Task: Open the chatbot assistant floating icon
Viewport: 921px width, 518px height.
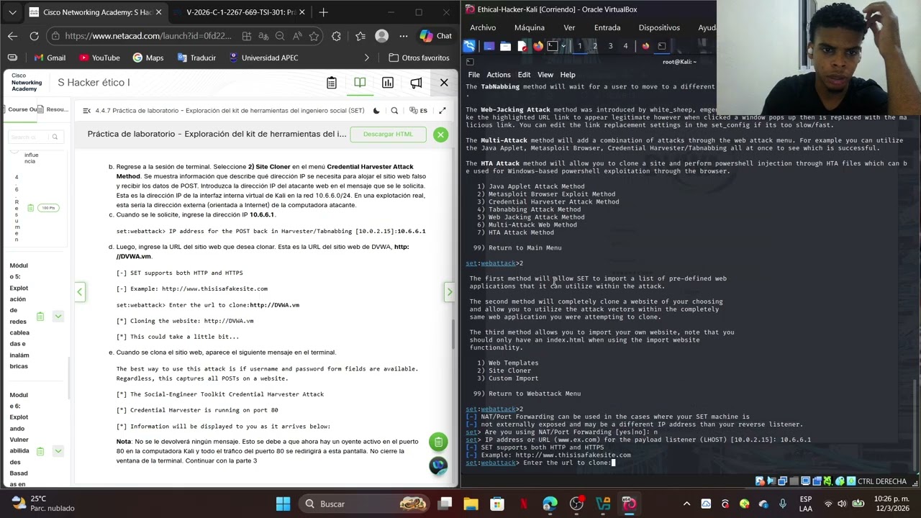Action: (x=438, y=466)
